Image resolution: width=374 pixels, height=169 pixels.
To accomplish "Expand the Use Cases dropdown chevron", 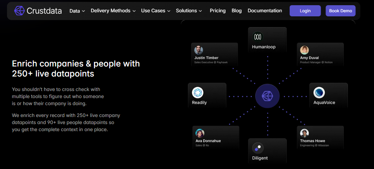I will click(169, 11).
